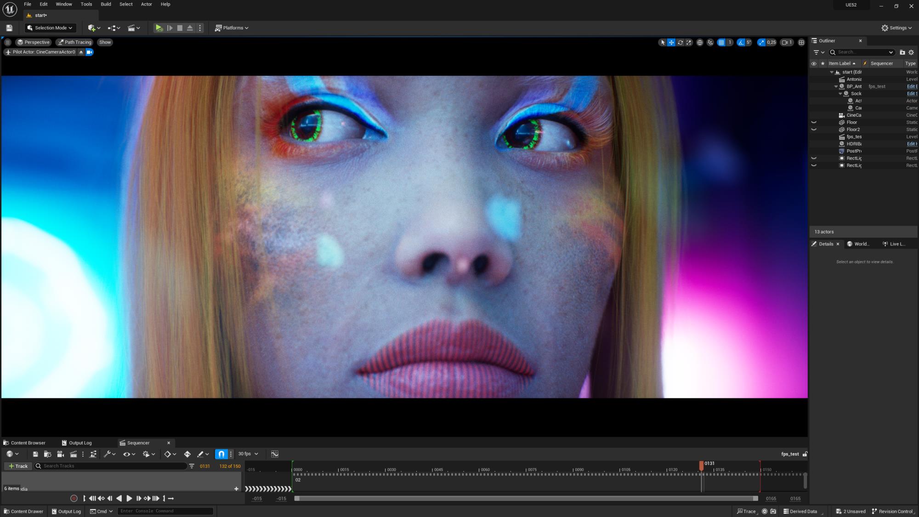This screenshot has height=517, width=919.
Task: Click the Show flags button
Action: click(105, 42)
